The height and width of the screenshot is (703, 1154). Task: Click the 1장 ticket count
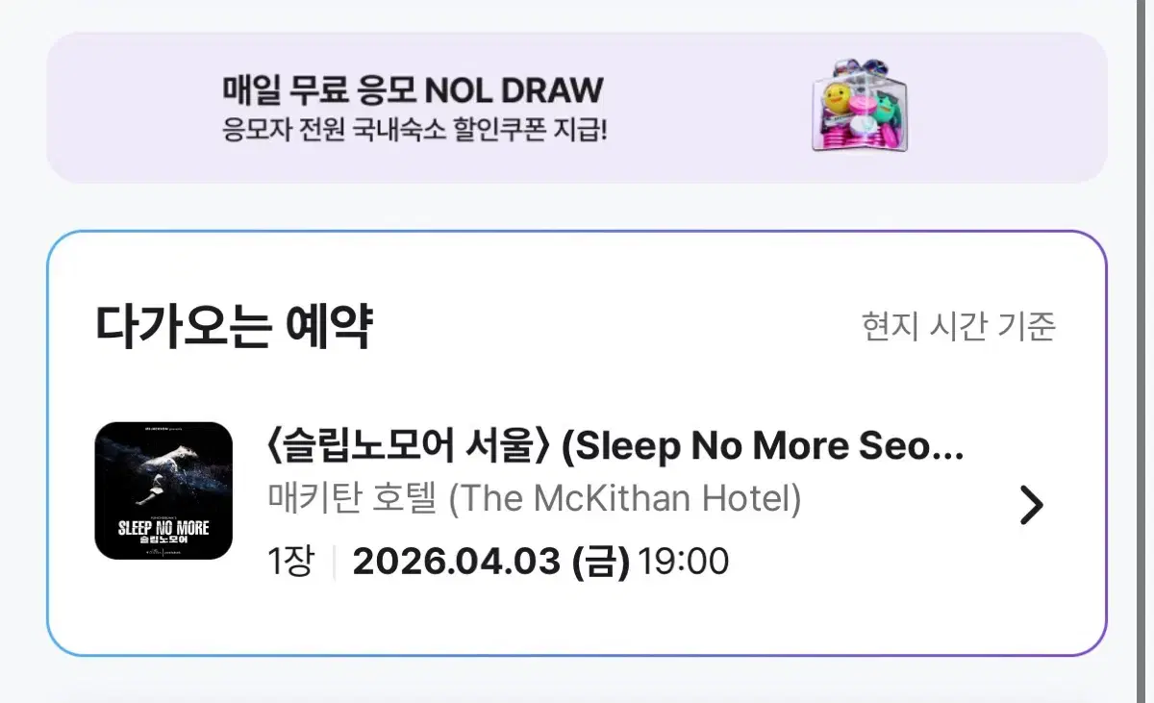(289, 562)
